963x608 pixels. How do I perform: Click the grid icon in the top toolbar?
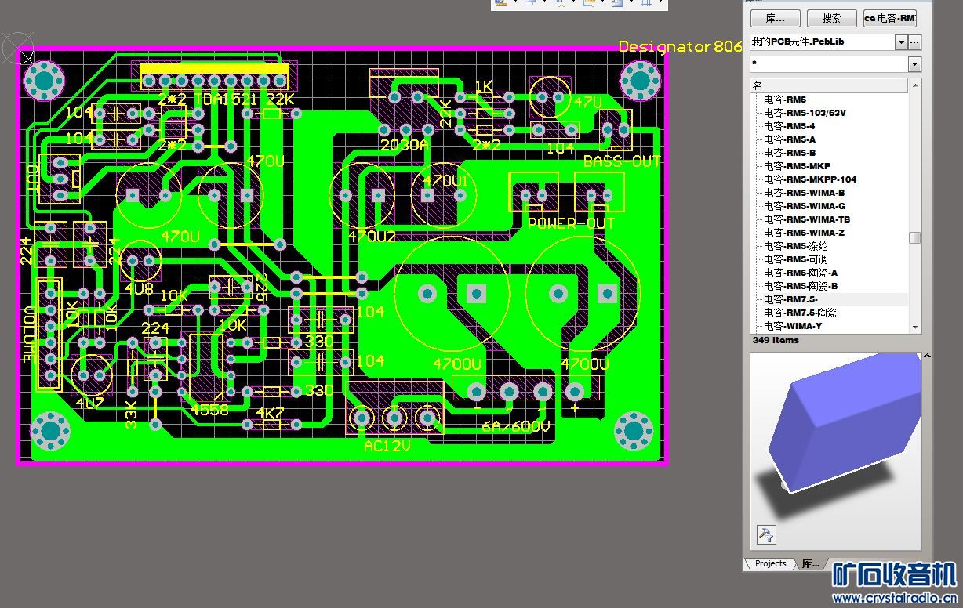646,3
